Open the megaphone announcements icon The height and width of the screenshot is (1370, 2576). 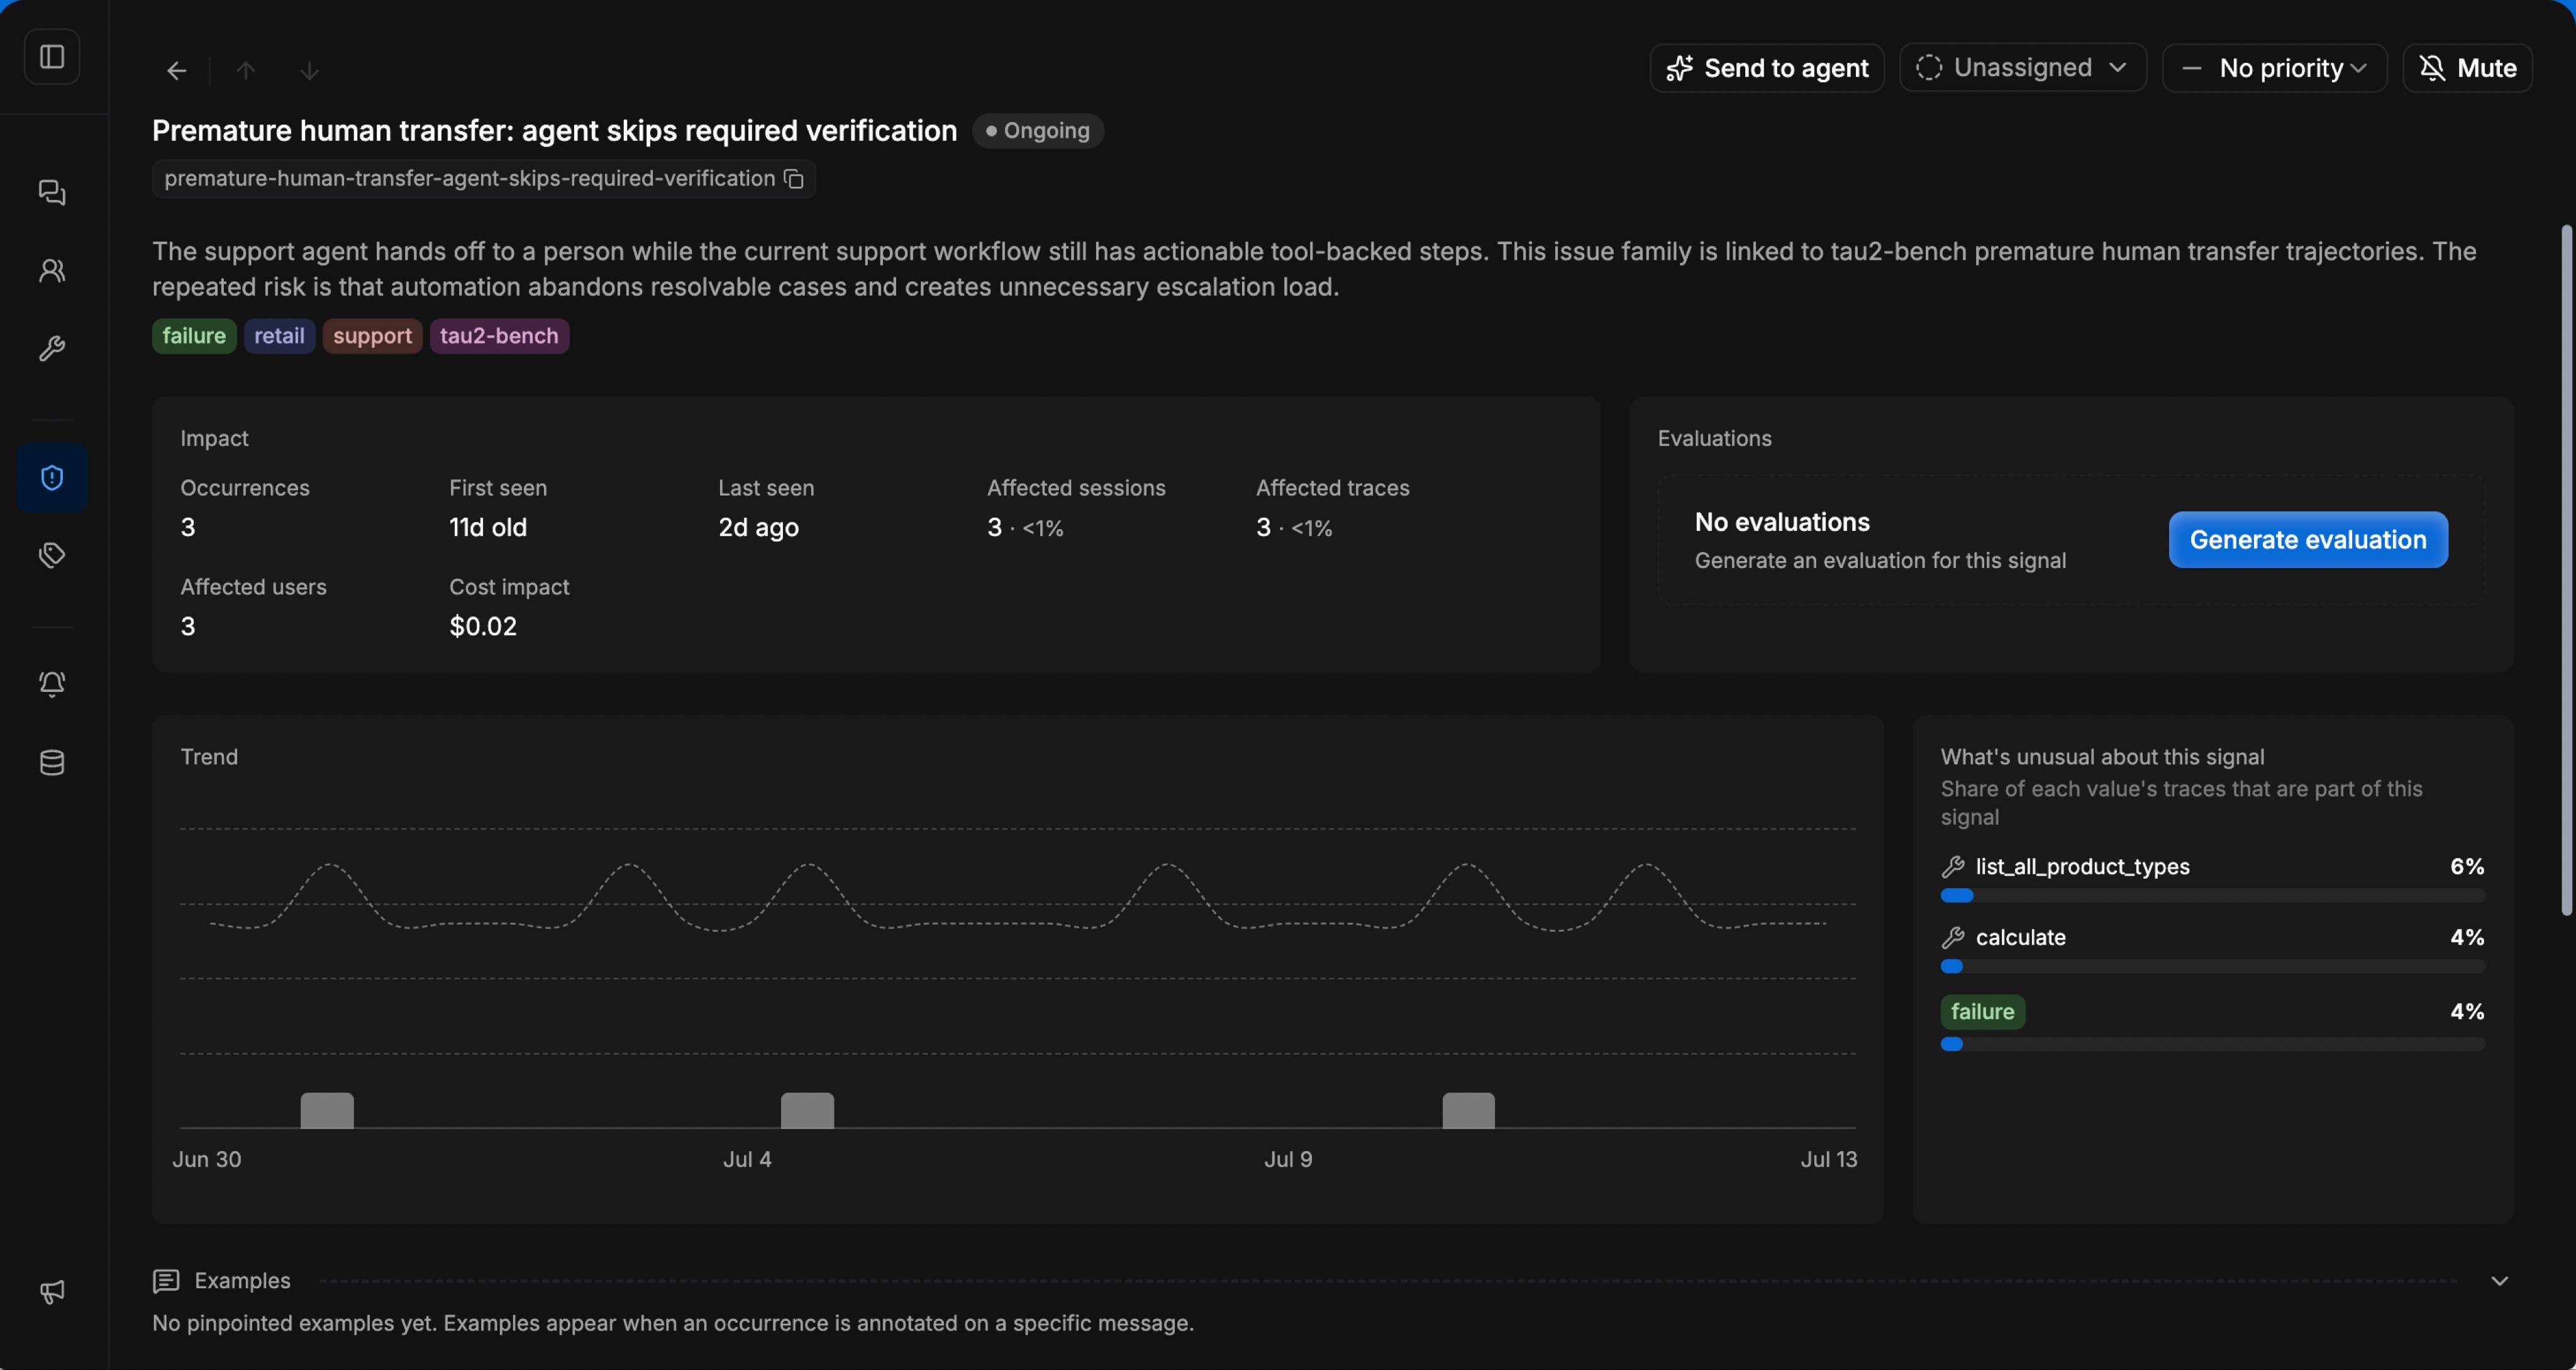click(52, 1292)
